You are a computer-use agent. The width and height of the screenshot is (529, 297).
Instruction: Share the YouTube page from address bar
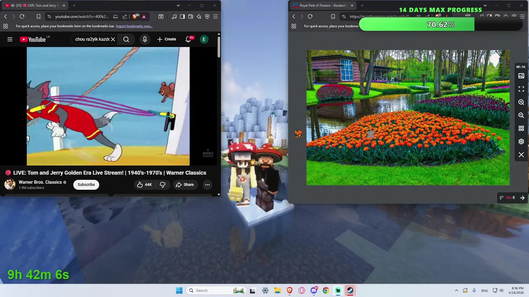coord(125,16)
